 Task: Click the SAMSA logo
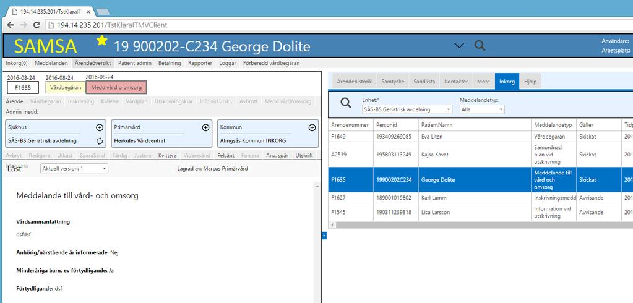[45, 46]
